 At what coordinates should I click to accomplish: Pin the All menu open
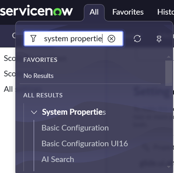[x=159, y=39]
